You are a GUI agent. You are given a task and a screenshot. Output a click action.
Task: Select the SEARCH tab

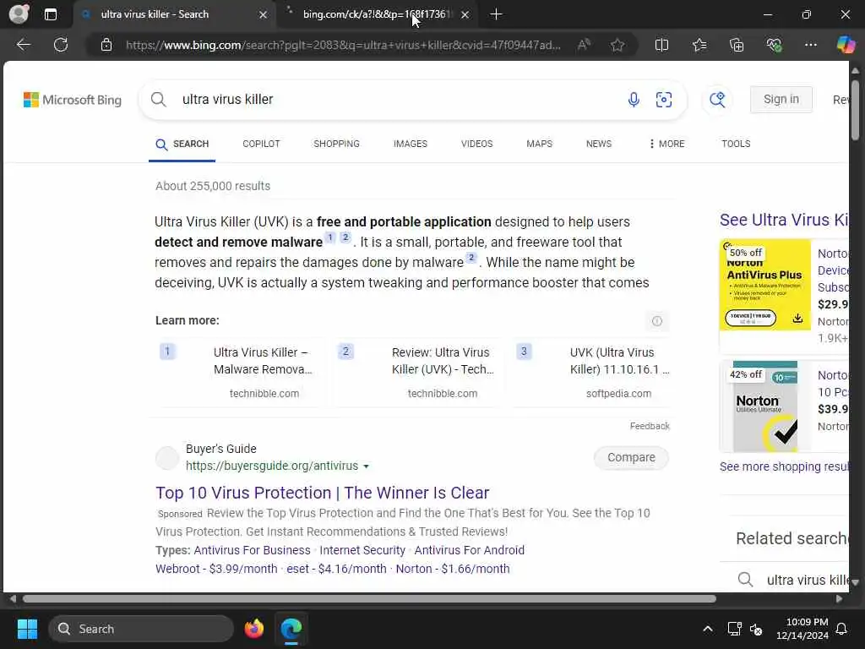[182, 144]
